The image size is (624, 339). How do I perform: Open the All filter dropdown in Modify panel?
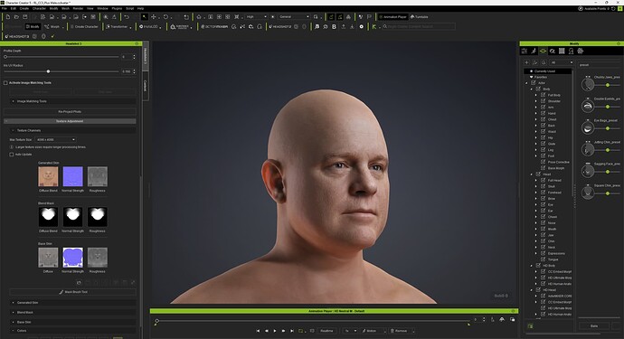pos(562,62)
